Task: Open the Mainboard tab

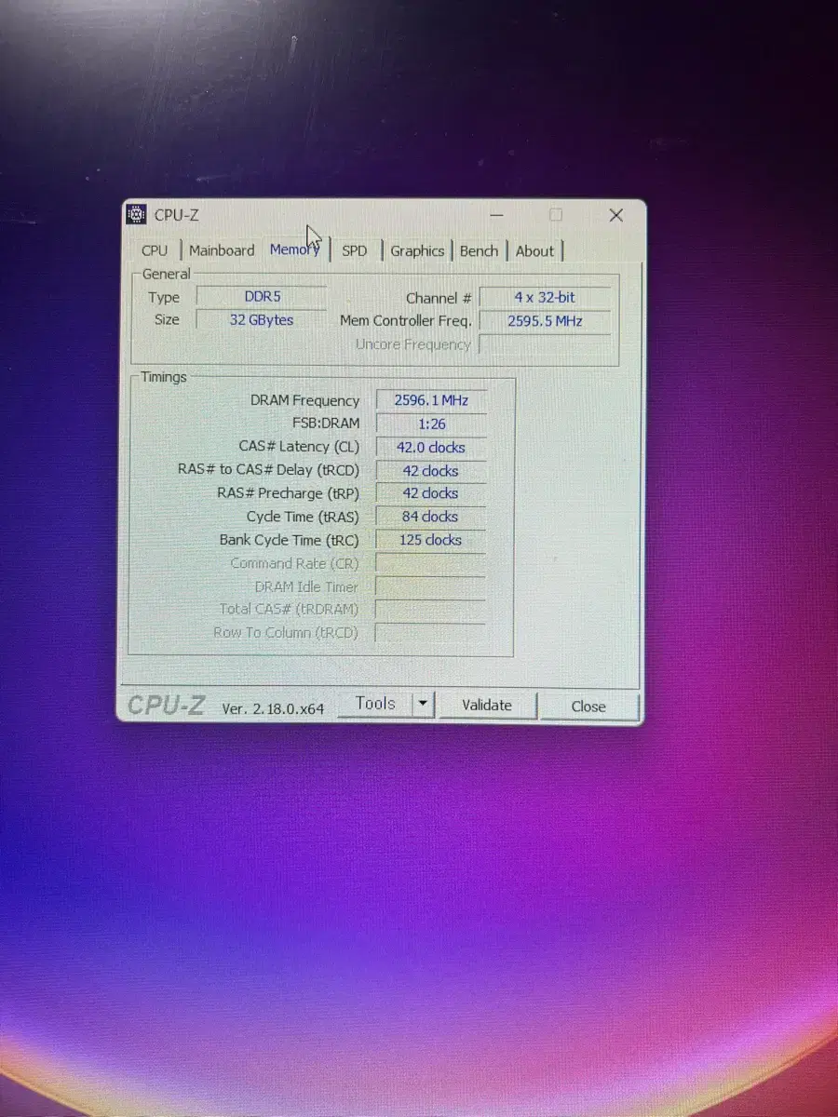Action: (222, 250)
